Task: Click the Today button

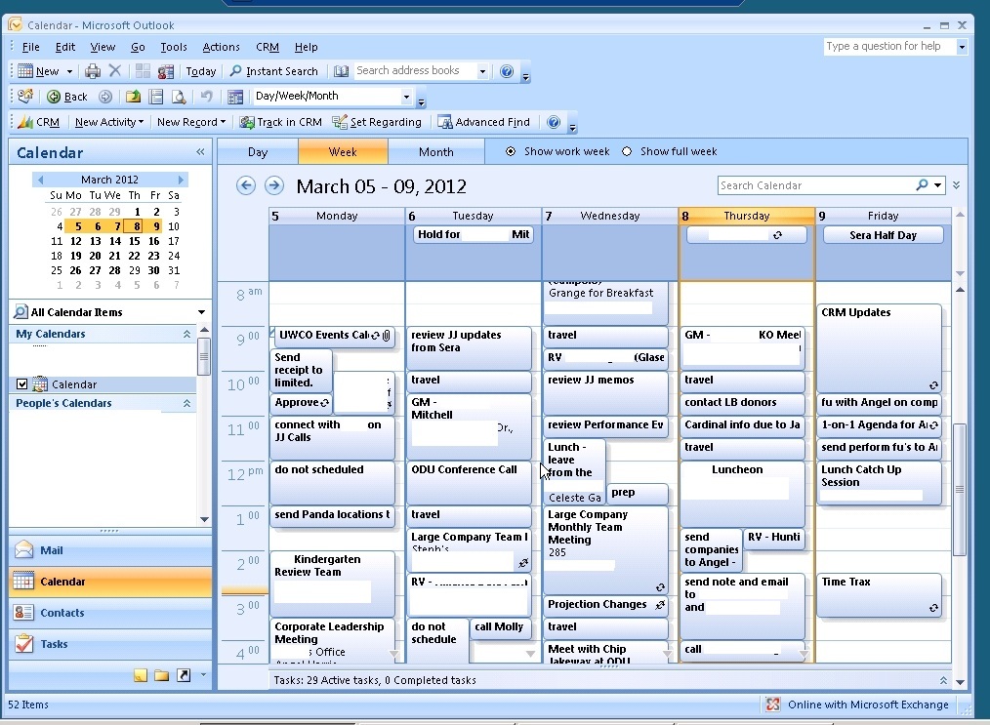Action: tap(200, 71)
